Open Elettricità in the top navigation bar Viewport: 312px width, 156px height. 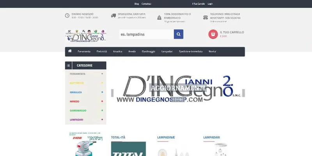click(102, 51)
